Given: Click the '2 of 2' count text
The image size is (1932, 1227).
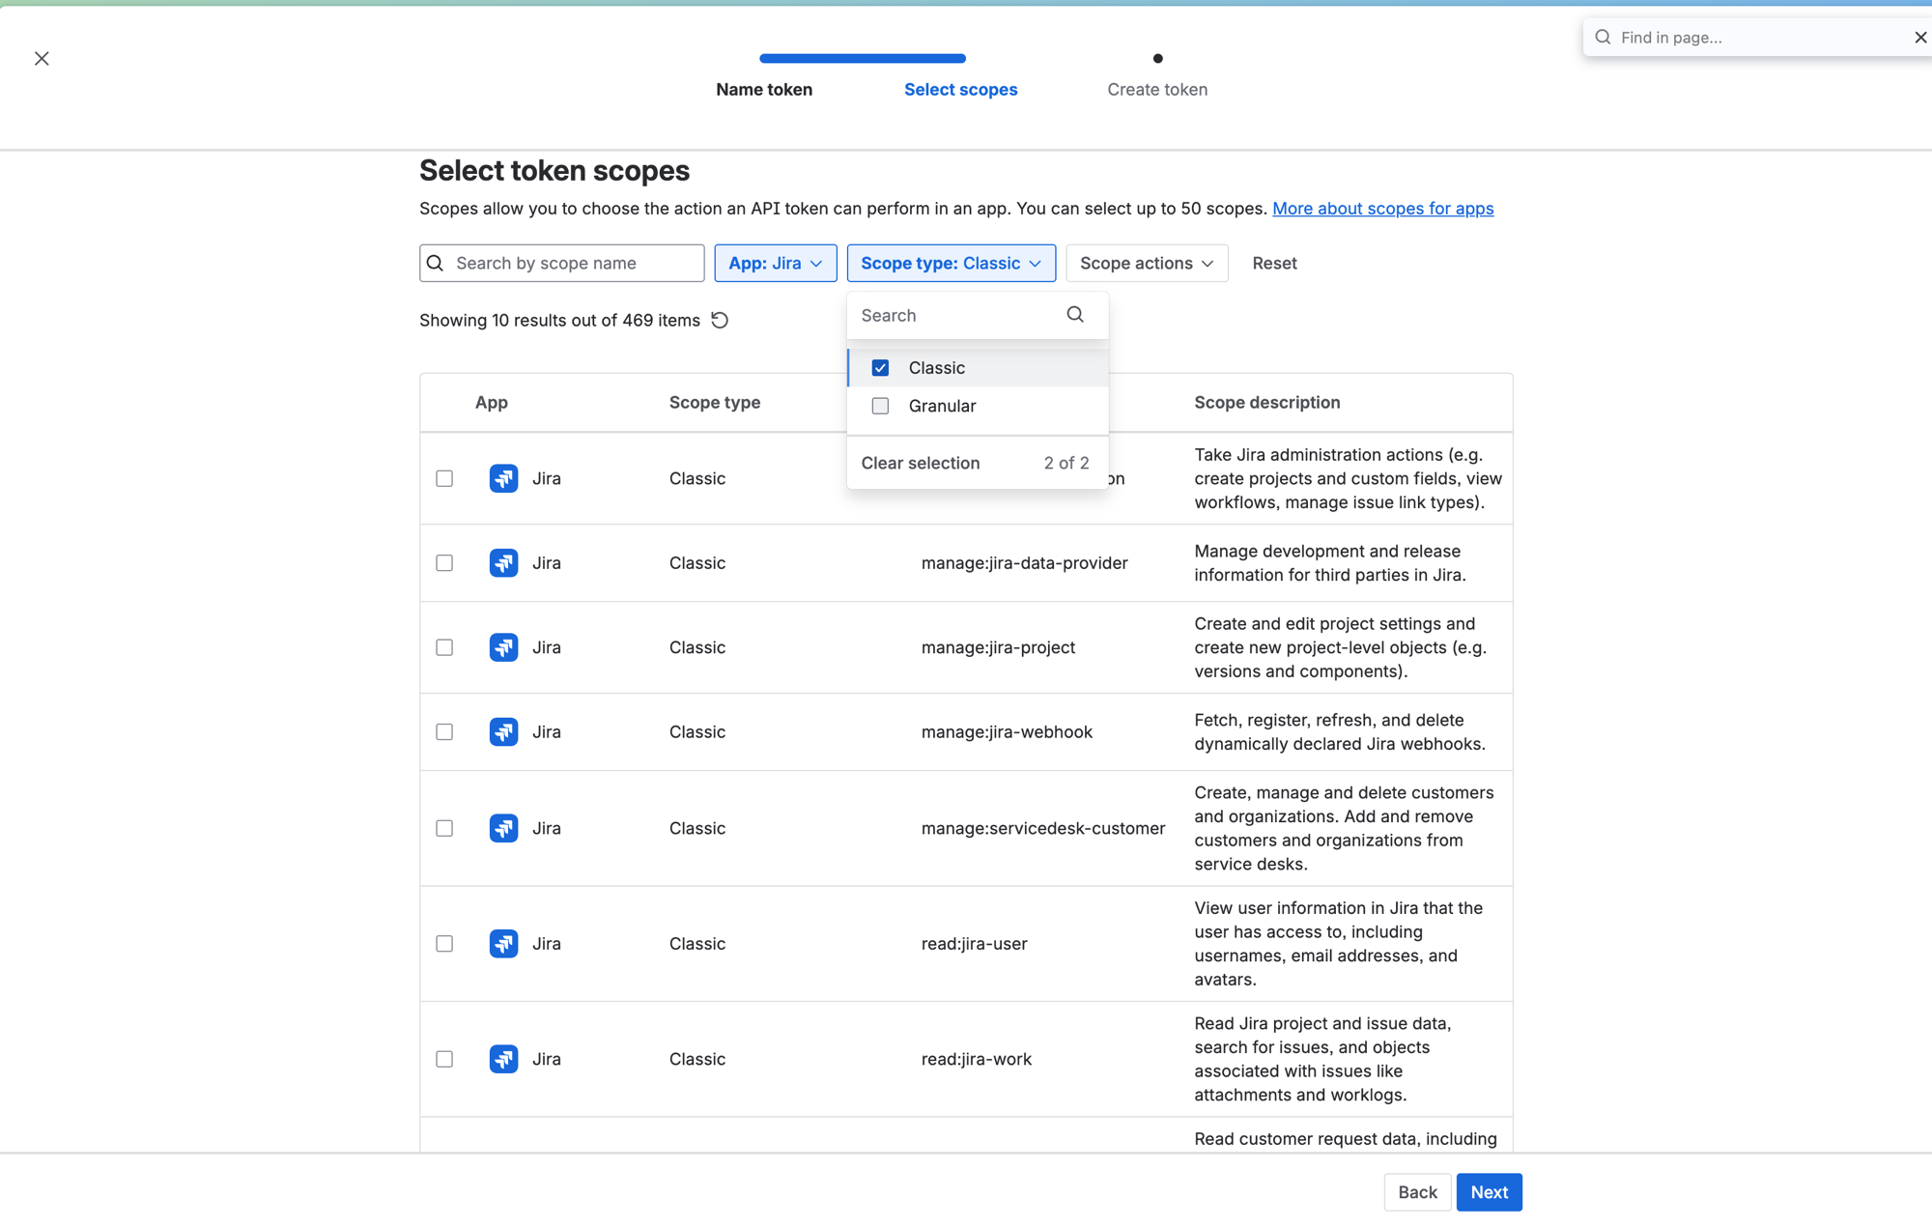Looking at the screenshot, I should pos(1066,463).
